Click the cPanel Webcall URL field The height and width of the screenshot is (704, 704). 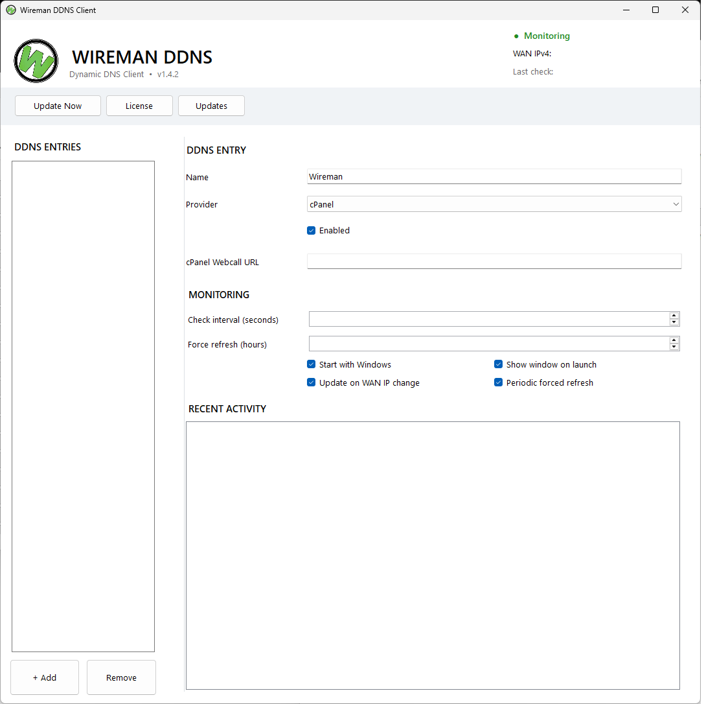click(x=494, y=261)
